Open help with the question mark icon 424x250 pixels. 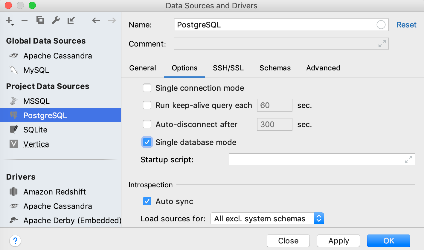point(15,240)
